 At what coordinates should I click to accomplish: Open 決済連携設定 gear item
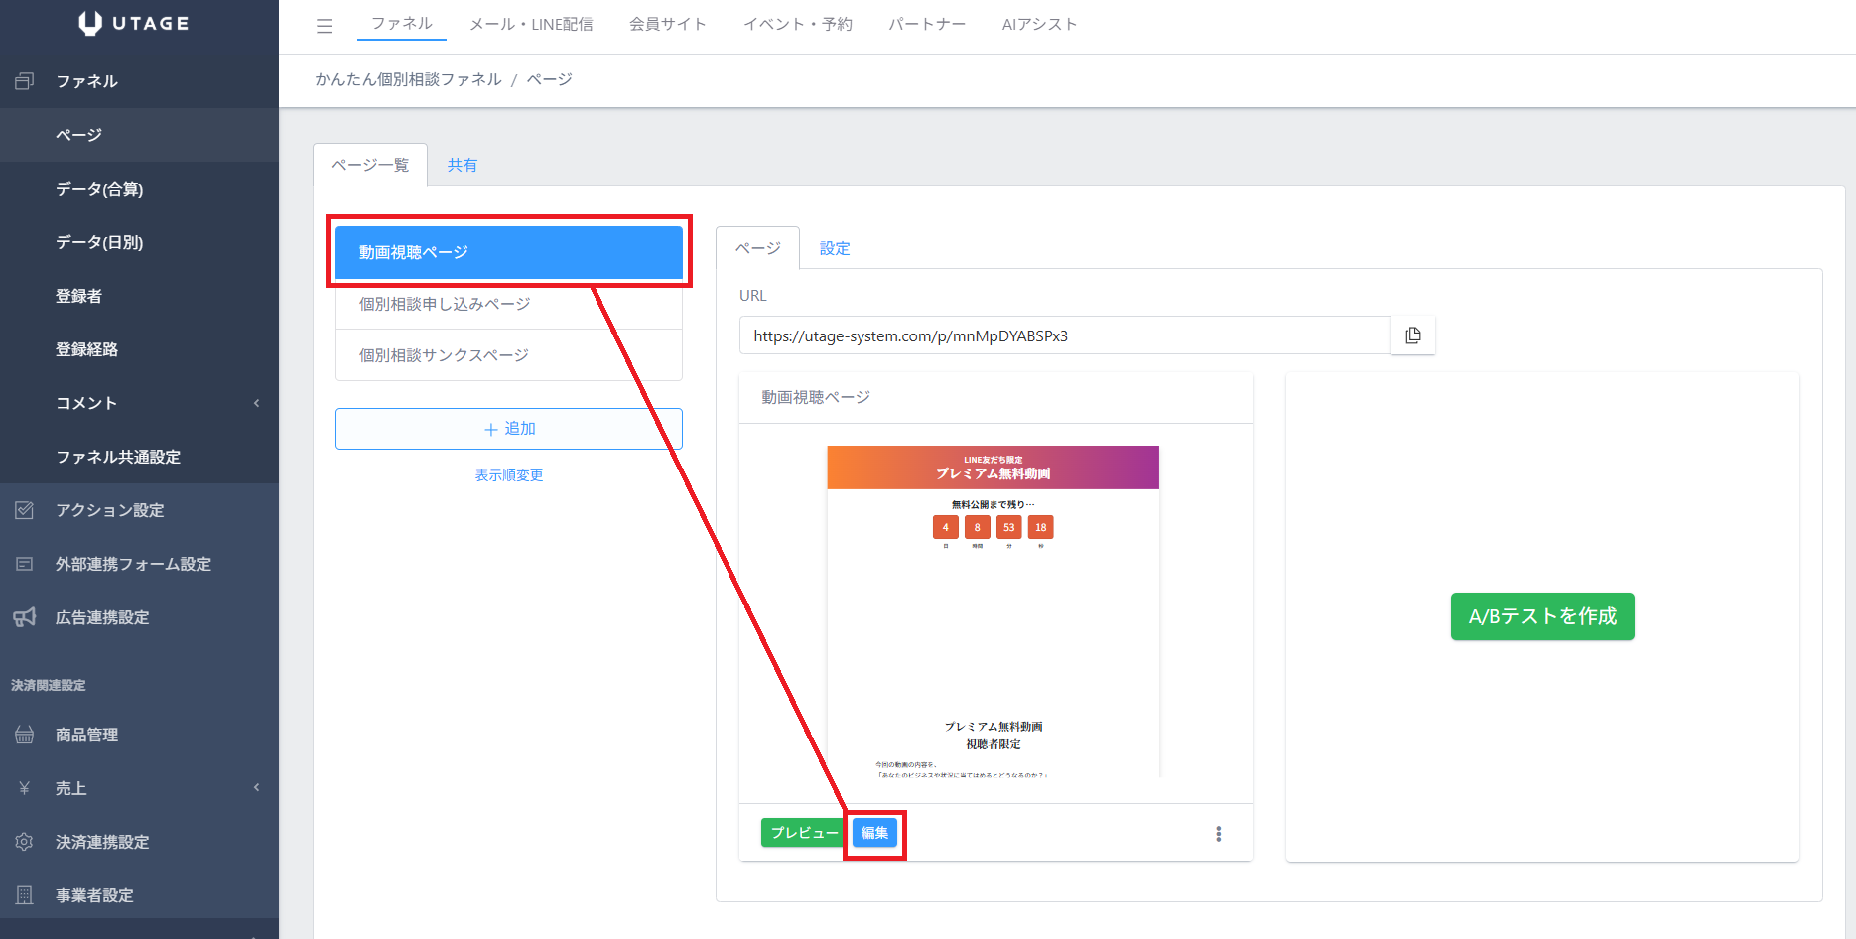[x=101, y=842]
